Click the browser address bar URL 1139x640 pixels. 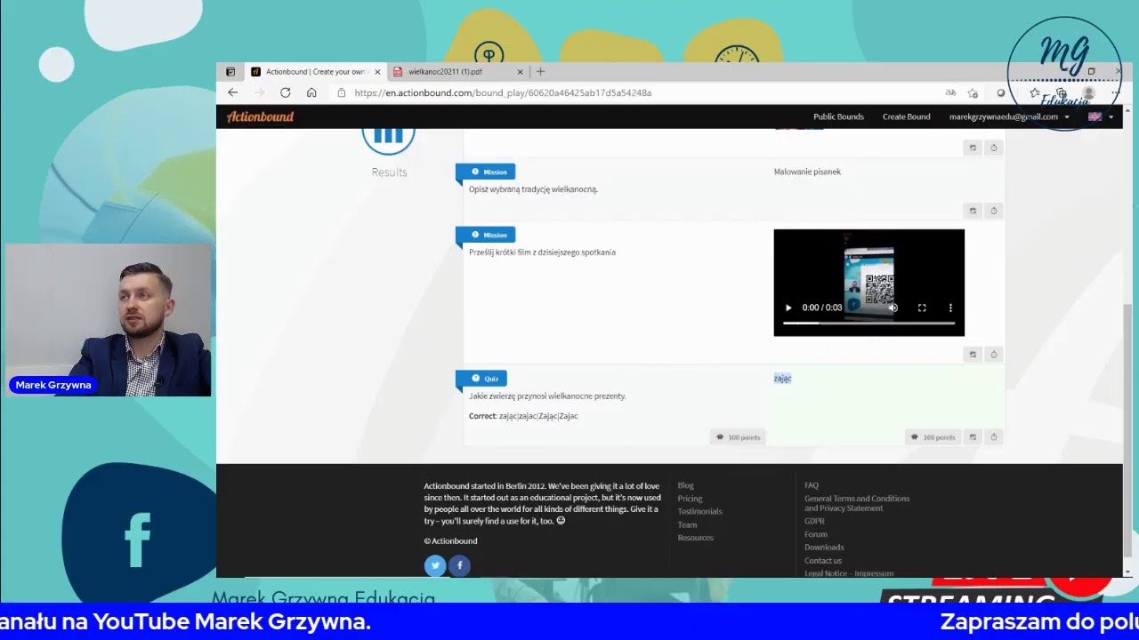(503, 92)
